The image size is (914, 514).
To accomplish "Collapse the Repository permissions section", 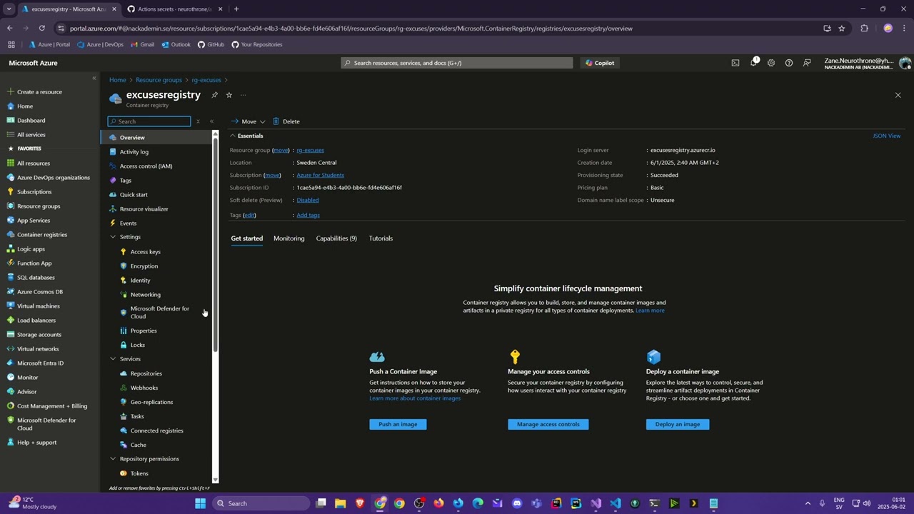I will click(x=113, y=459).
